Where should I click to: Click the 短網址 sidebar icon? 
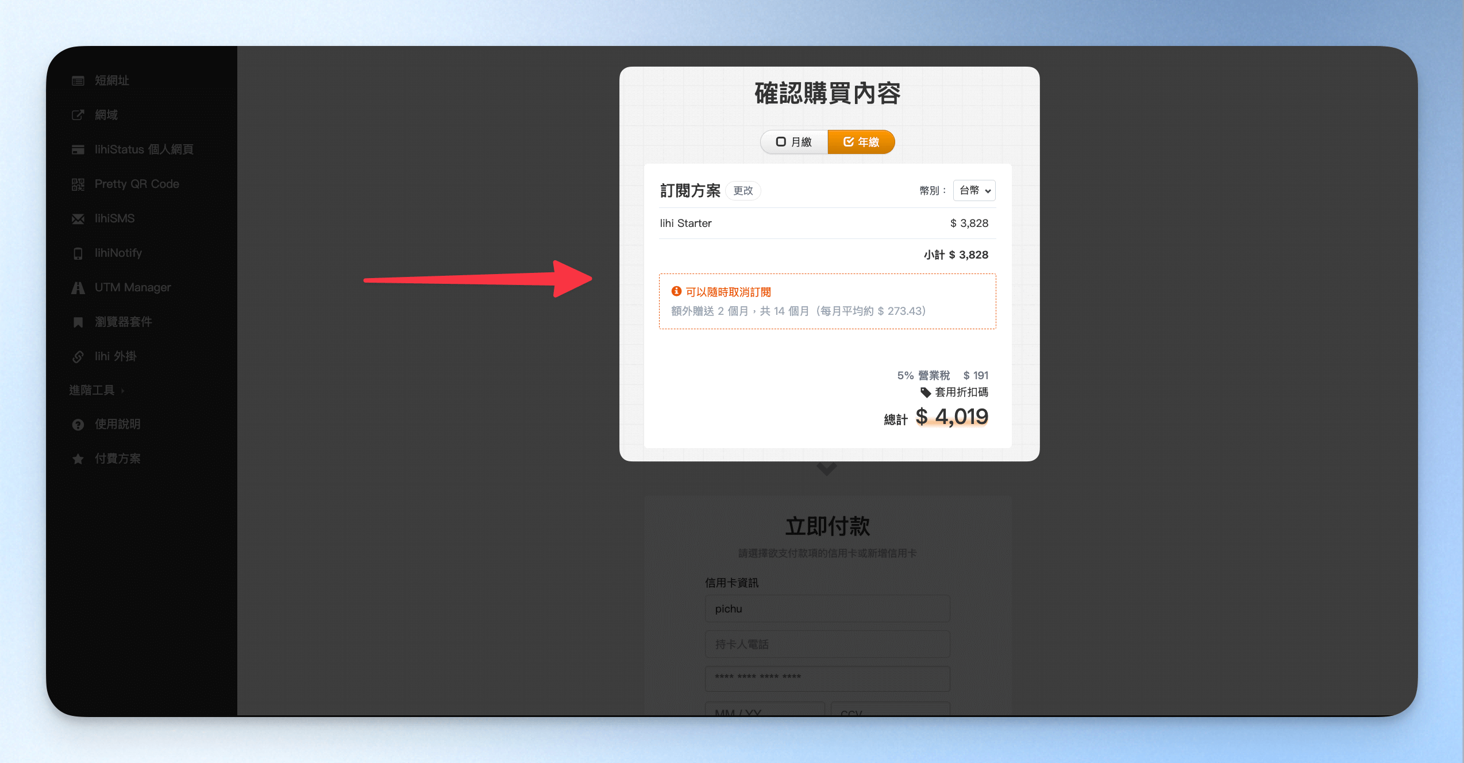(x=78, y=81)
